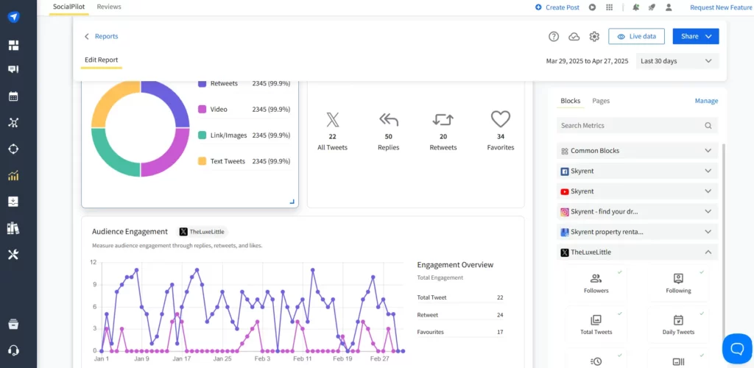
Task: Open the inbox download tray sidebar icon
Action: pos(13,202)
